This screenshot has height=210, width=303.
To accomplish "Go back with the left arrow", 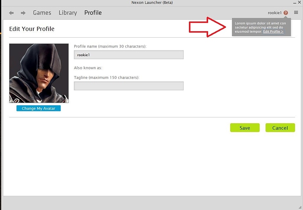I will point(11,13).
